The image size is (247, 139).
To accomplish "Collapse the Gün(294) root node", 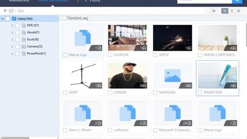I will point(3,19).
